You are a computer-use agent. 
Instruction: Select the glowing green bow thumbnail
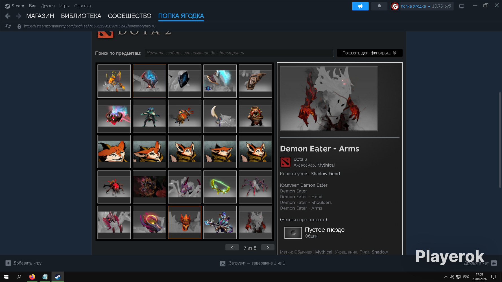pyautogui.click(x=220, y=187)
